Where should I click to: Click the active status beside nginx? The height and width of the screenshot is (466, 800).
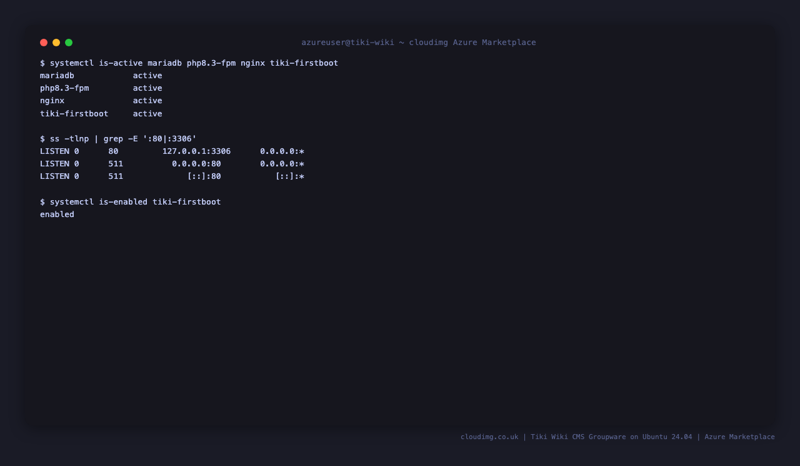(x=147, y=101)
